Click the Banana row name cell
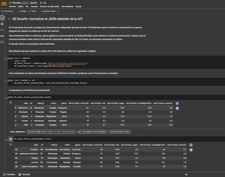 (x=25, y=116)
